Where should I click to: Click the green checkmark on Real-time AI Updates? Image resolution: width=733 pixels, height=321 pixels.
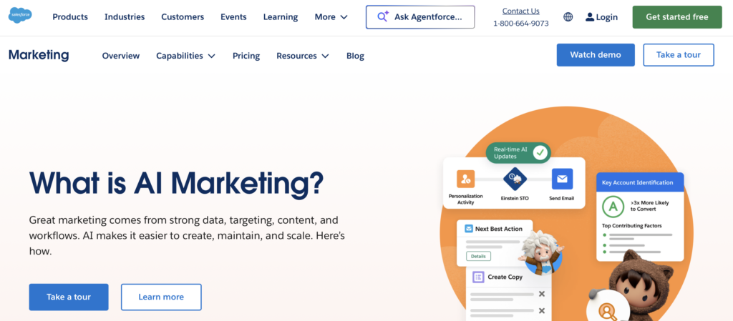pos(540,152)
